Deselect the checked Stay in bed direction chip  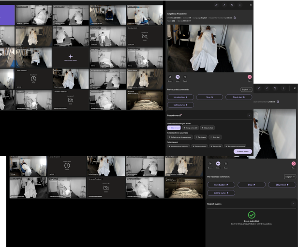[x=174, y=128]
